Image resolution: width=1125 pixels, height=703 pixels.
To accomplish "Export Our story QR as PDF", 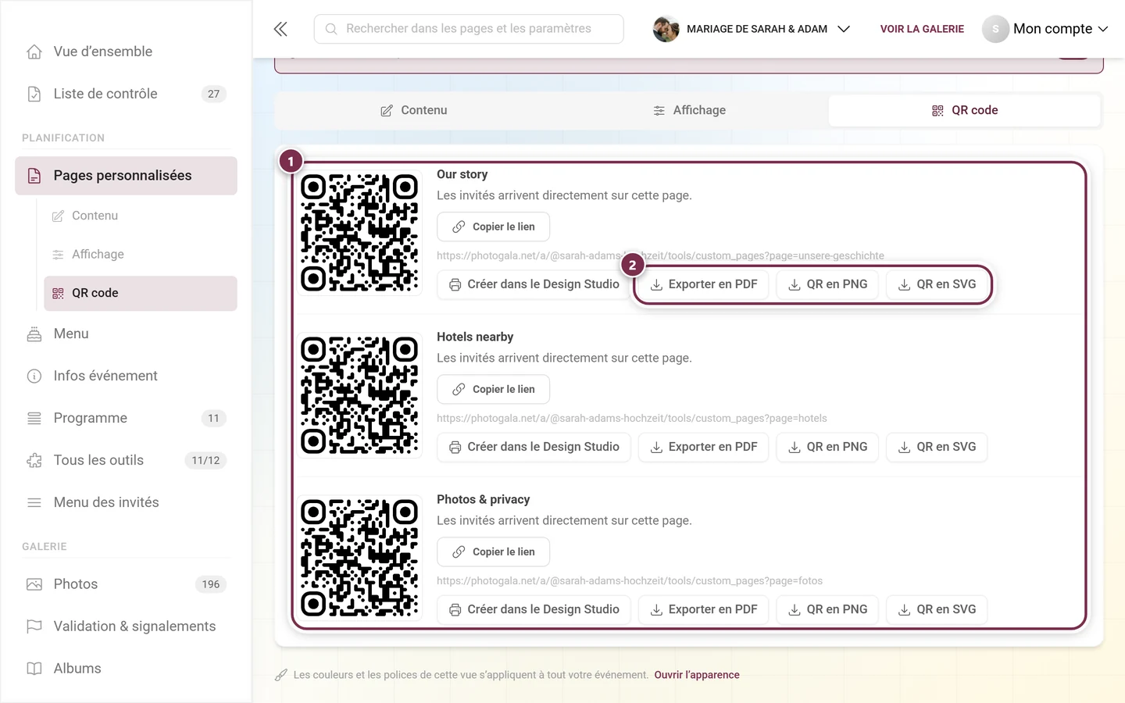I will (703, 284).
